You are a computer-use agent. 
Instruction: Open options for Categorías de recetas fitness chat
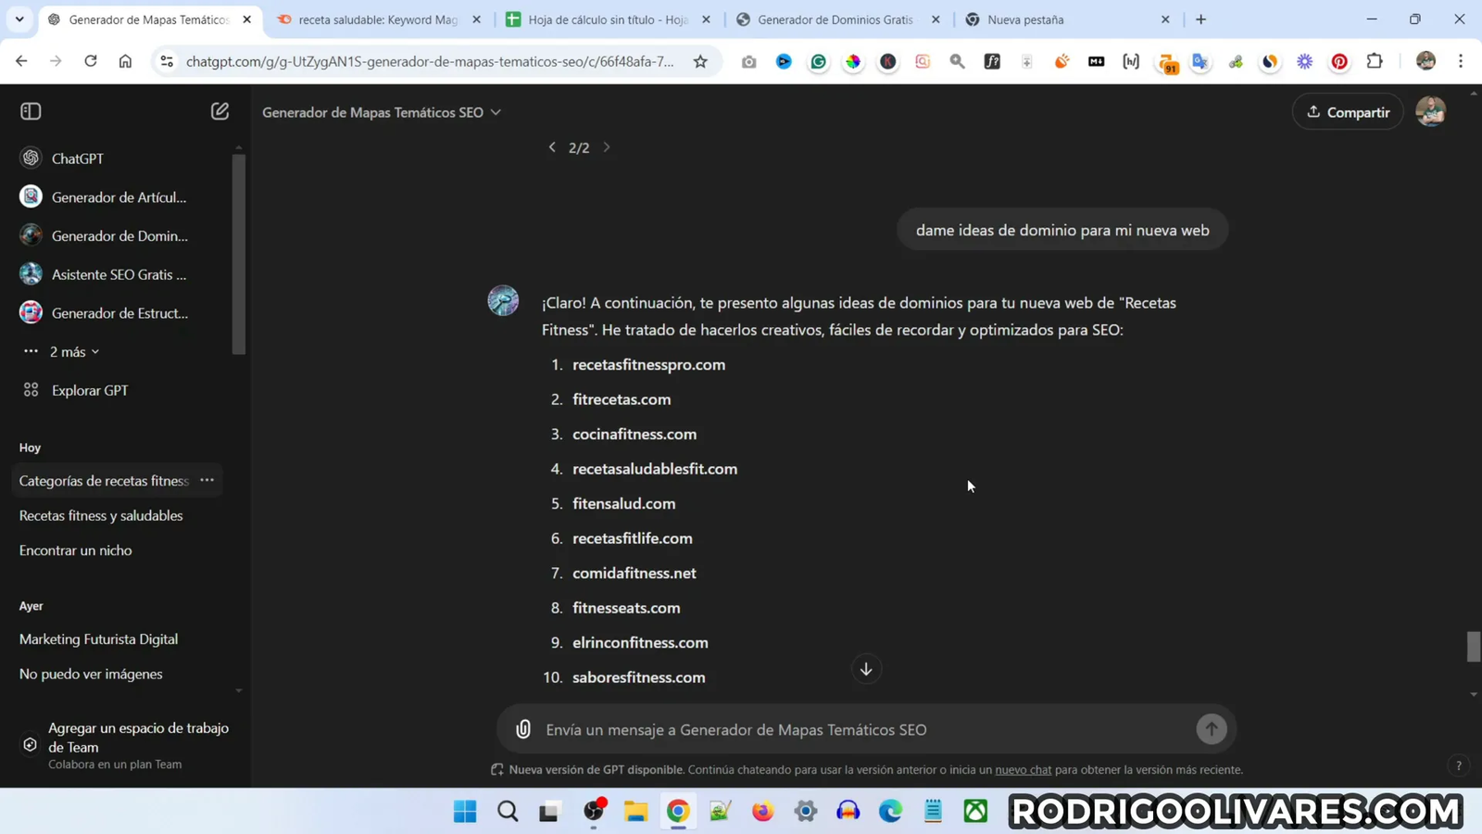click(207, 480)
